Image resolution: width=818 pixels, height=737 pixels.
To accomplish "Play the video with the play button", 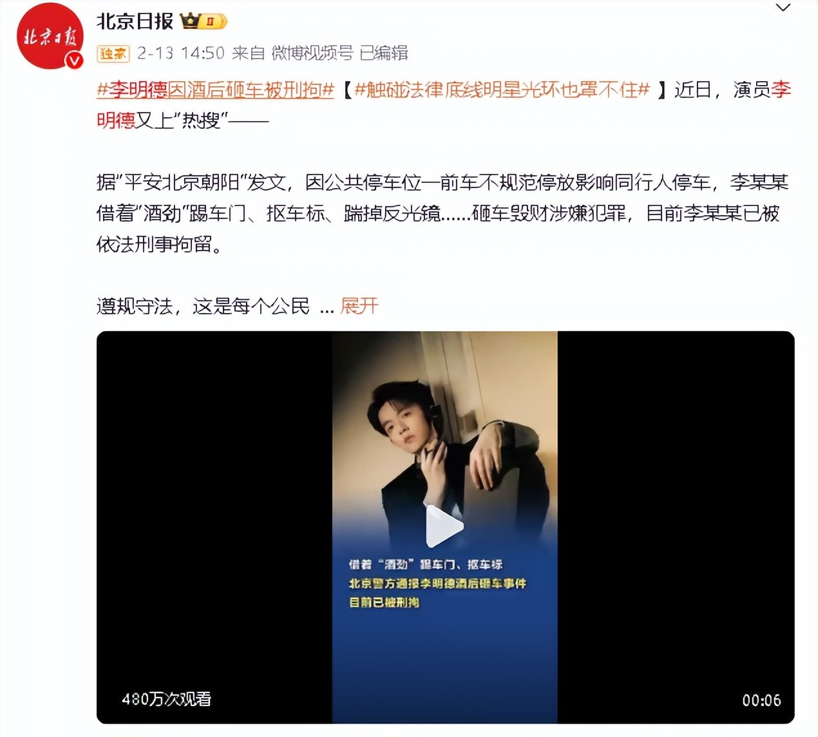I will [444, 526].
